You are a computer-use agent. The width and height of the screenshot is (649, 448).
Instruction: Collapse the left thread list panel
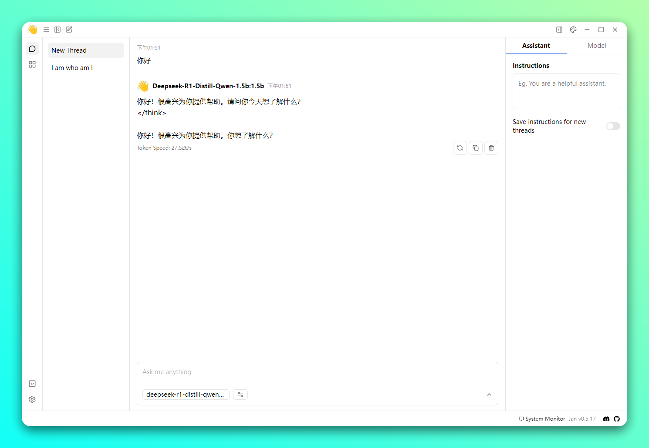[57, 30]
